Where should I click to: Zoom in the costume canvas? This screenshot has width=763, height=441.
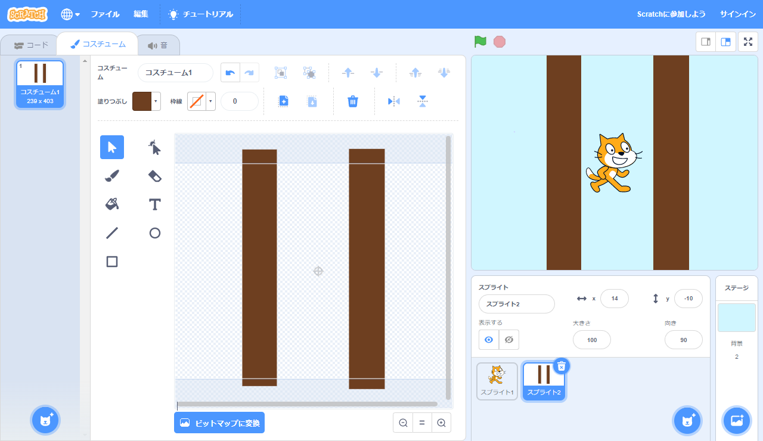(441, 423)
